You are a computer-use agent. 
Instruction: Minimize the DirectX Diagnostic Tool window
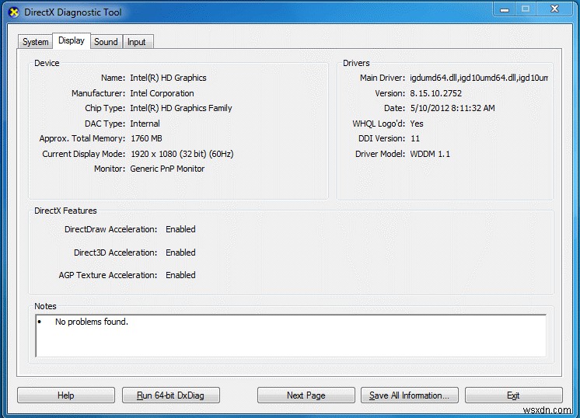point(505,9)
